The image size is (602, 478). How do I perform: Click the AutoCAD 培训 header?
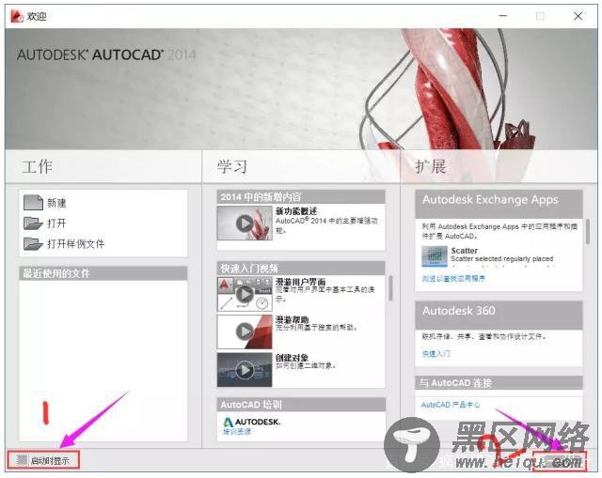301,405
